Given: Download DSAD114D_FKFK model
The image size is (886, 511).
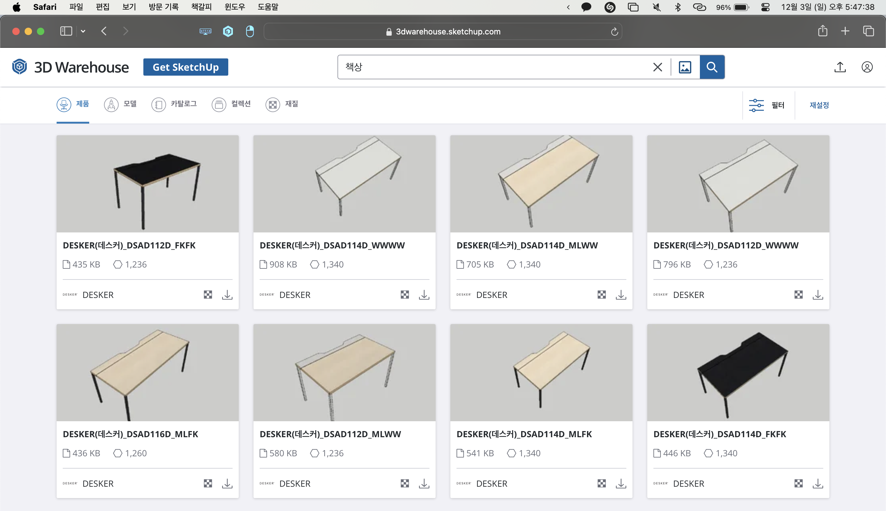Looking at the screenshot, I should coord(818,484).
